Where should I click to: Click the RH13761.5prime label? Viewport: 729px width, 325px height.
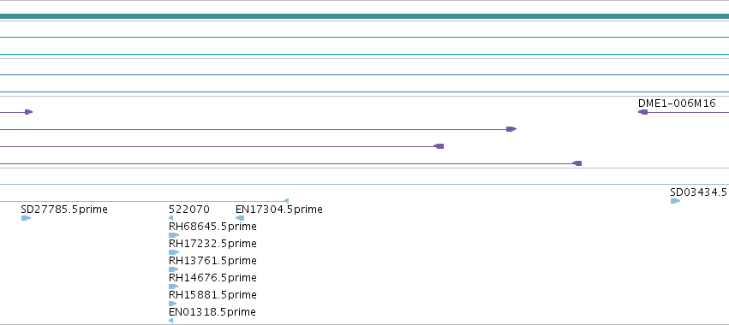click(x=212, y=261)
